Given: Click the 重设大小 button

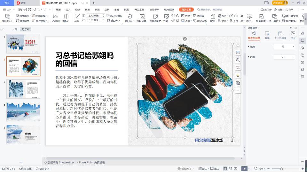Looking at the screenshot, I should [x=114, y=21].
